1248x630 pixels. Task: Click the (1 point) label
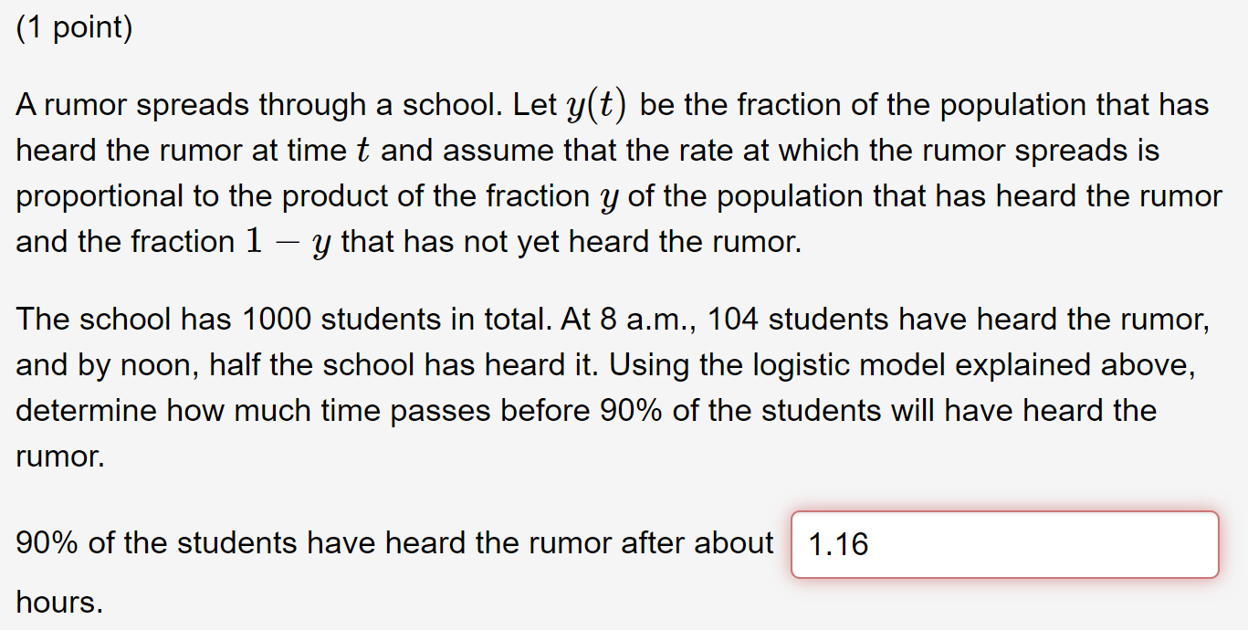pos(73,27)
